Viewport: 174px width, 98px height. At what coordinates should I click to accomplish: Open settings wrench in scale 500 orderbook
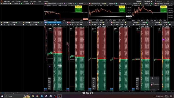[x=133, y=25]
